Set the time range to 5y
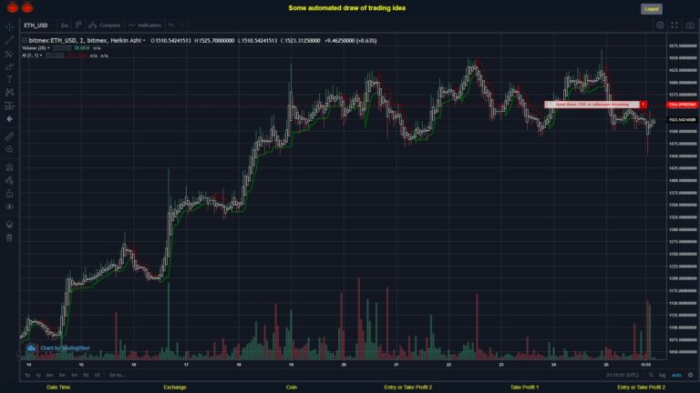 [x=27, y=375]
